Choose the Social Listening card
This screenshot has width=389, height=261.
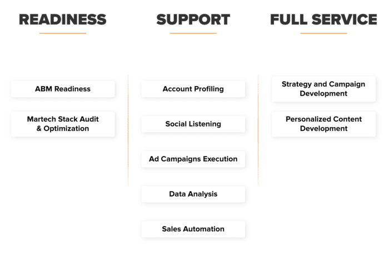[x=193, y=124]
